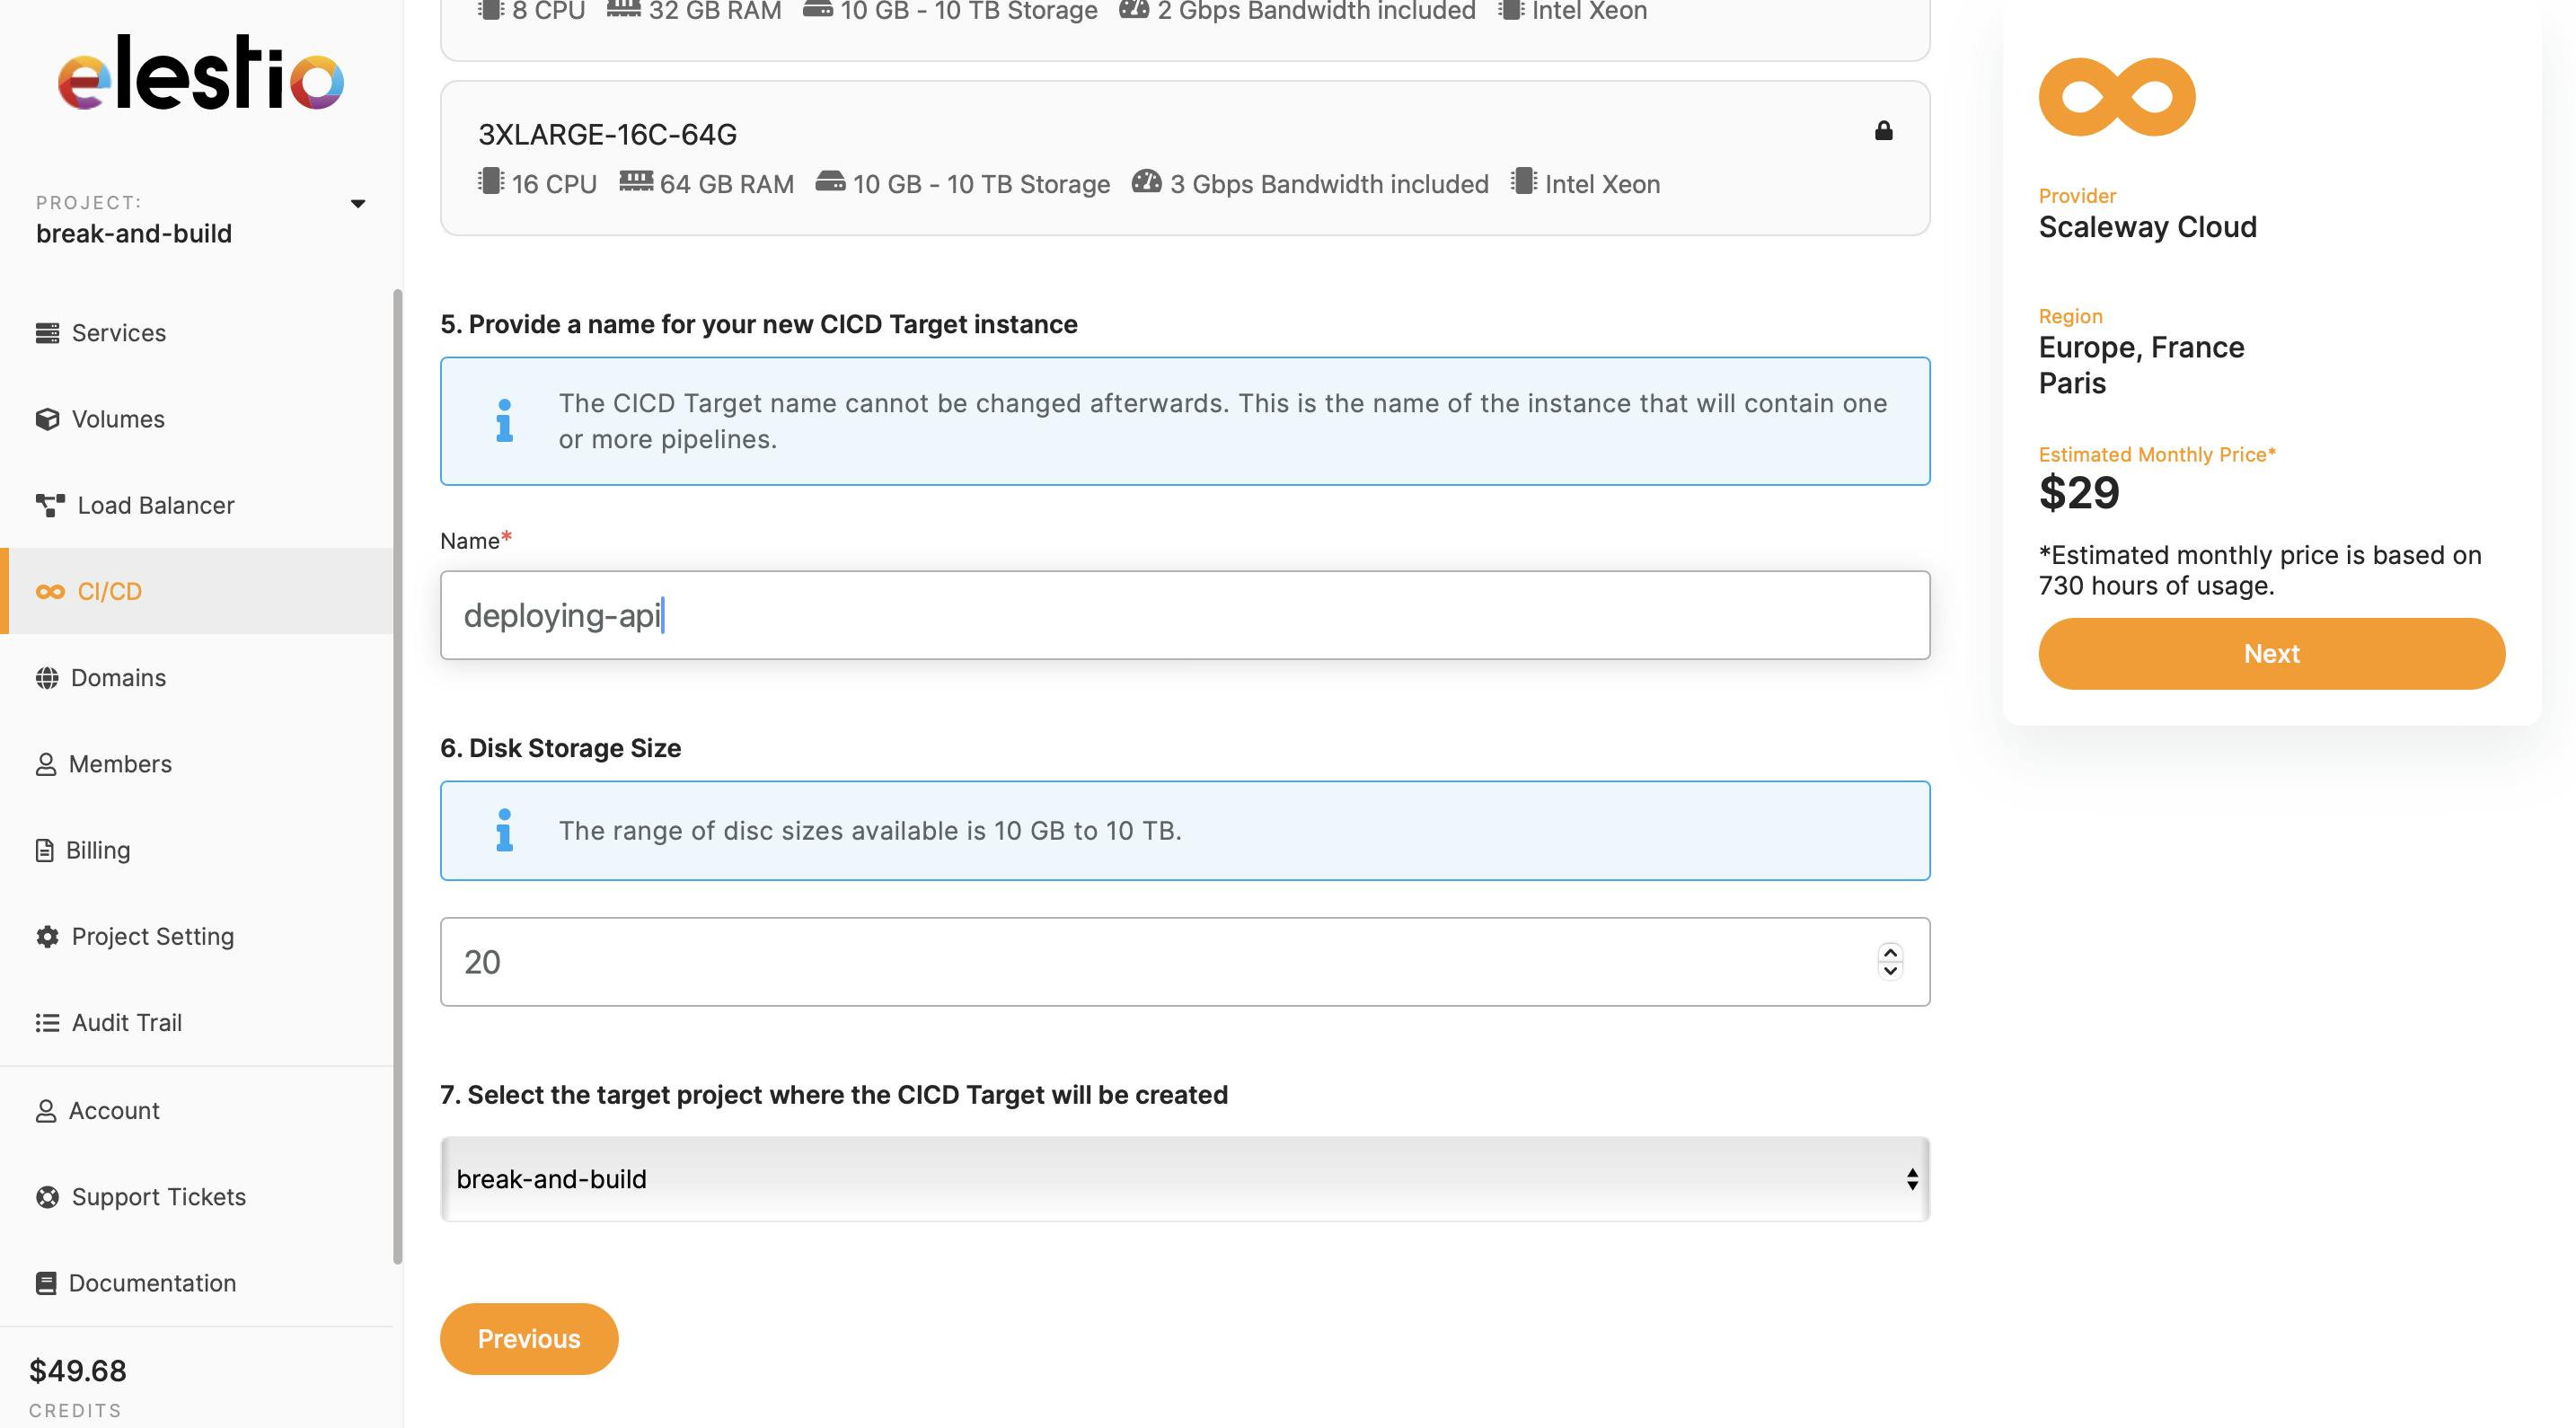Click the Load Balancer sidebar icon
The width and height of the screenshot is (2576, 1428).
coord(48,505)
